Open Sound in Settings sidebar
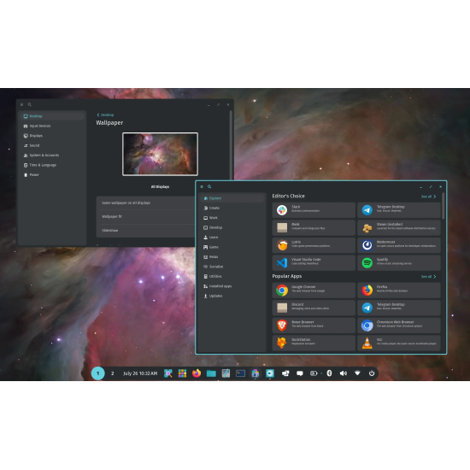The width and height of the screenshot is (470, 470). pyautogui.click(x=52, y=145)
